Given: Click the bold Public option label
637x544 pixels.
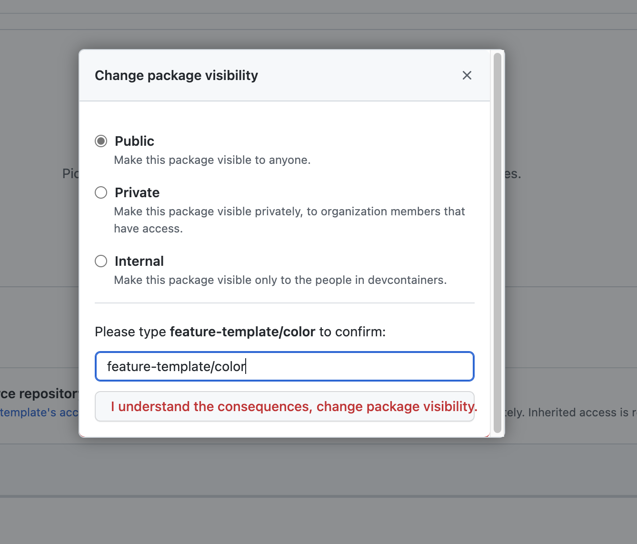Looking at the screenshot, I should coord(134,141).
